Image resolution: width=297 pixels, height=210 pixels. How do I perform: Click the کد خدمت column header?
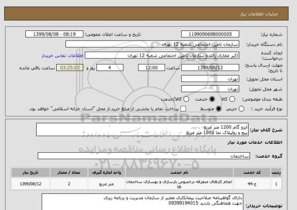tap(252, 172)
